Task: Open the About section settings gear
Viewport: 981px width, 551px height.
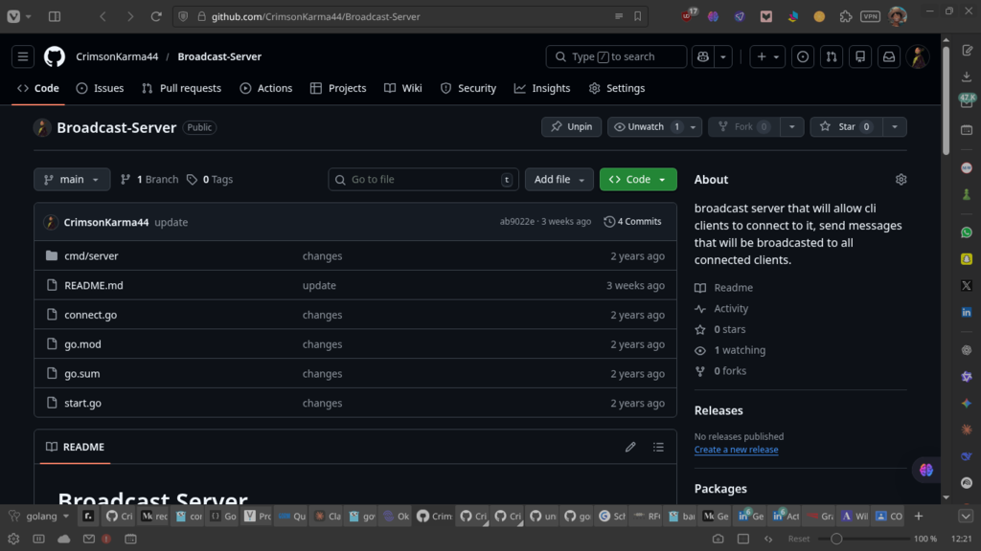Action: (901, 180)
